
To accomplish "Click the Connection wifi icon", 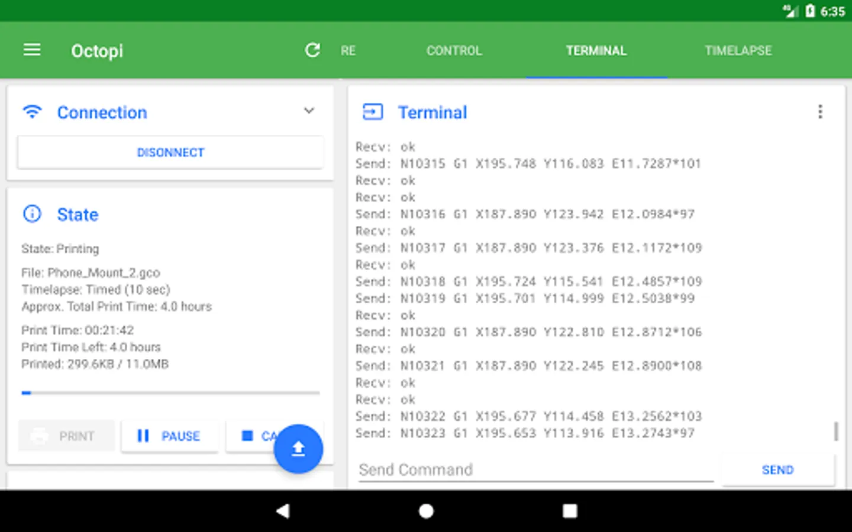I will click(x=32, y=112).
